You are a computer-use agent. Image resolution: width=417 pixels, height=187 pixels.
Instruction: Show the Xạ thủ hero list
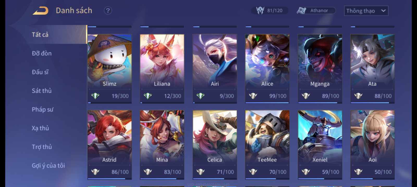40,128
